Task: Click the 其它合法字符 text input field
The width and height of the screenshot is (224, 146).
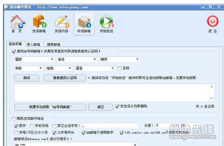Action: 110,126
